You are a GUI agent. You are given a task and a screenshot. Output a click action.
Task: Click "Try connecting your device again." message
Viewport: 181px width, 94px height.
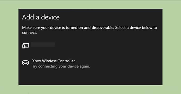(61, 66)
